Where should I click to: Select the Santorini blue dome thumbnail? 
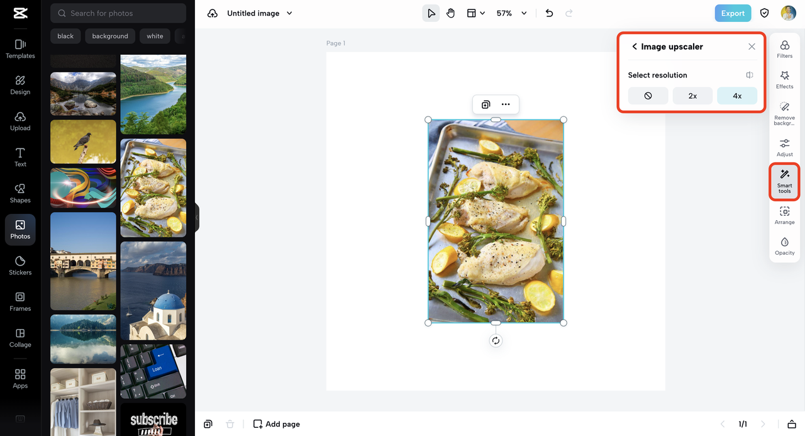pos(153,291)
